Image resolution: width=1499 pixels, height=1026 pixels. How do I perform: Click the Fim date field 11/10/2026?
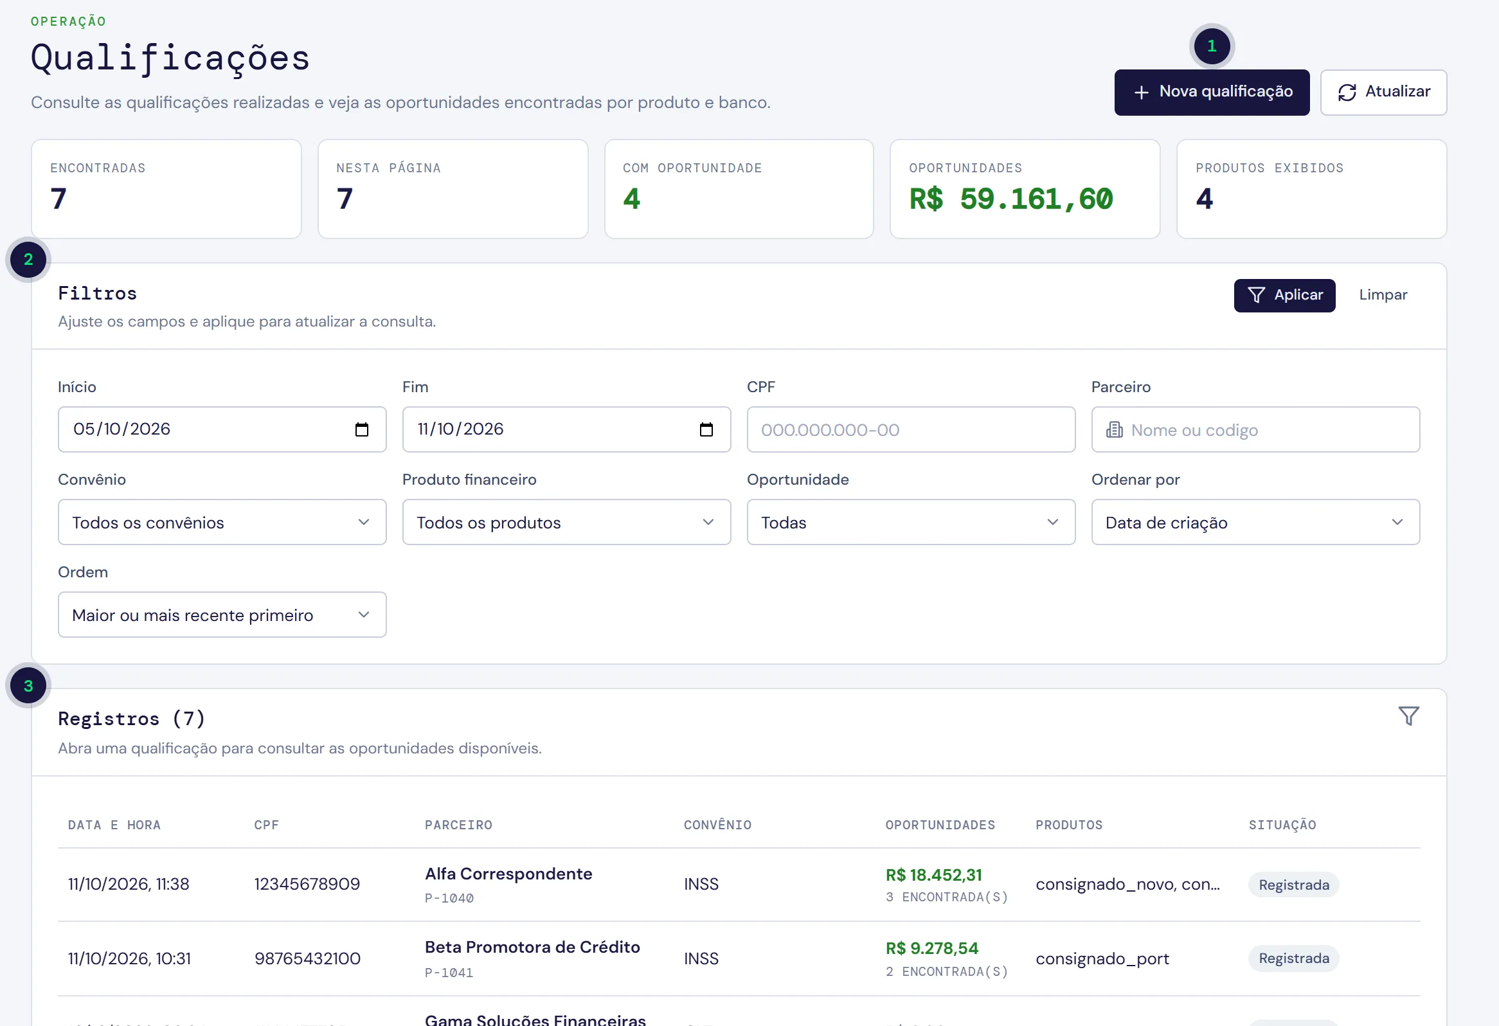pyautogui.click(x=566, y=429)
